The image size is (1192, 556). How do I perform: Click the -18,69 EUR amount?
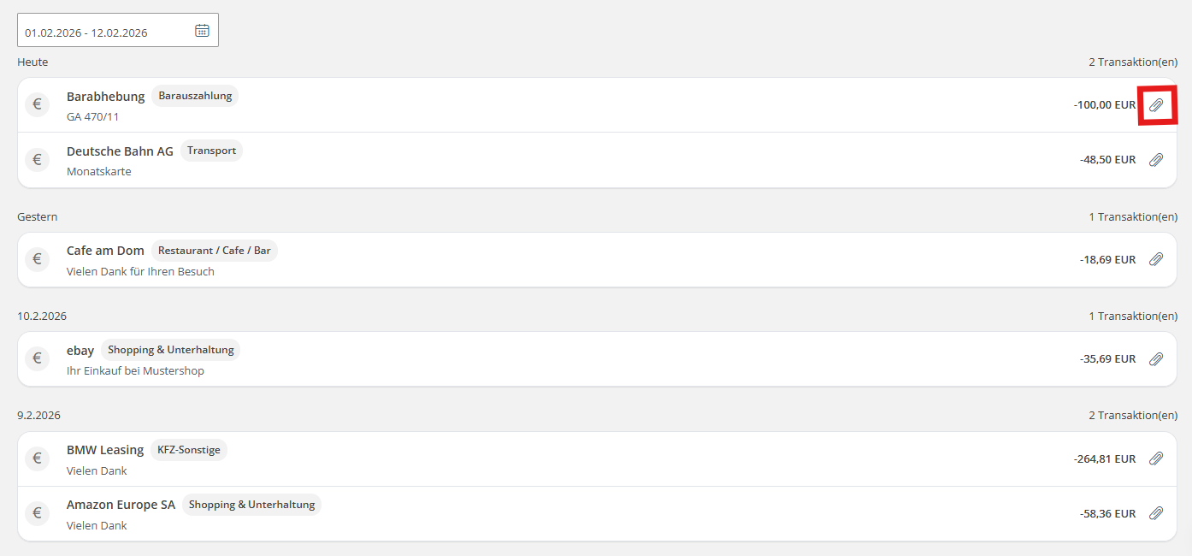tap(1107, 259)
